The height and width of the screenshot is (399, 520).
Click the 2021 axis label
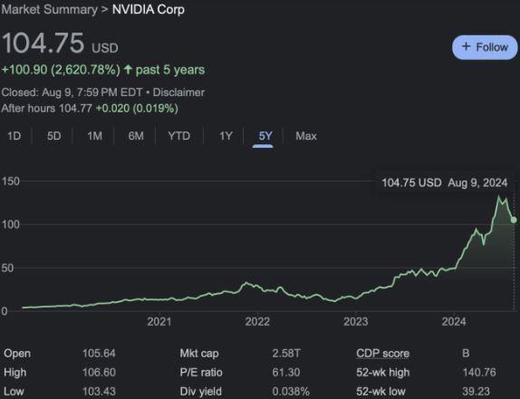click(x=159, y=321)
